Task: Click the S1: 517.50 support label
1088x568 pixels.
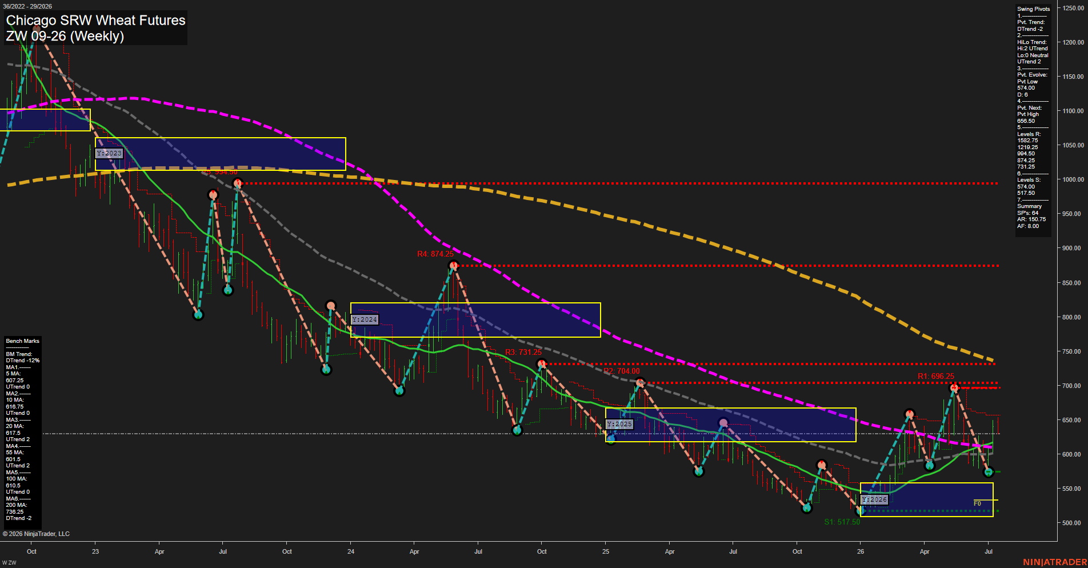Action: tap(842, 522)
